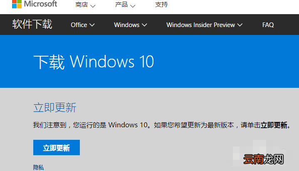The width and height of the screenshot is (299, 171).
Task: Expand the Windows dropdown in the dark bar
Action: 131,25
